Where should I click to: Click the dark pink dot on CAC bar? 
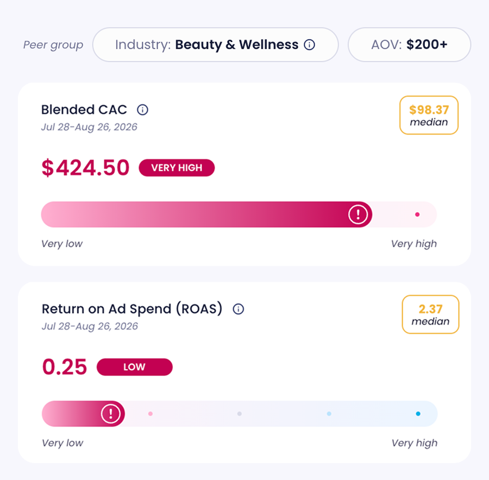[417, 214]
